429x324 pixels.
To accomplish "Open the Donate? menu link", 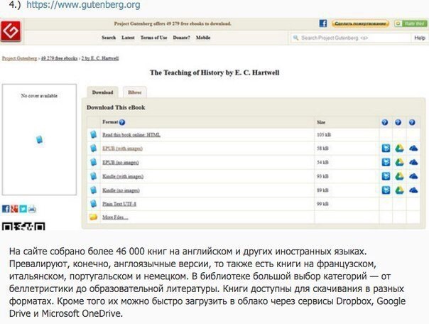I will (x=182, y=38).
